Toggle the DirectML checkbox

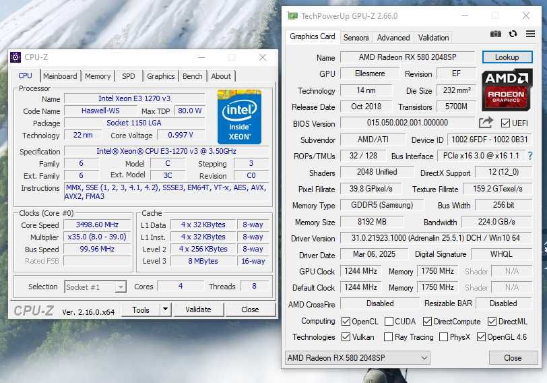(x=492, y=321)
